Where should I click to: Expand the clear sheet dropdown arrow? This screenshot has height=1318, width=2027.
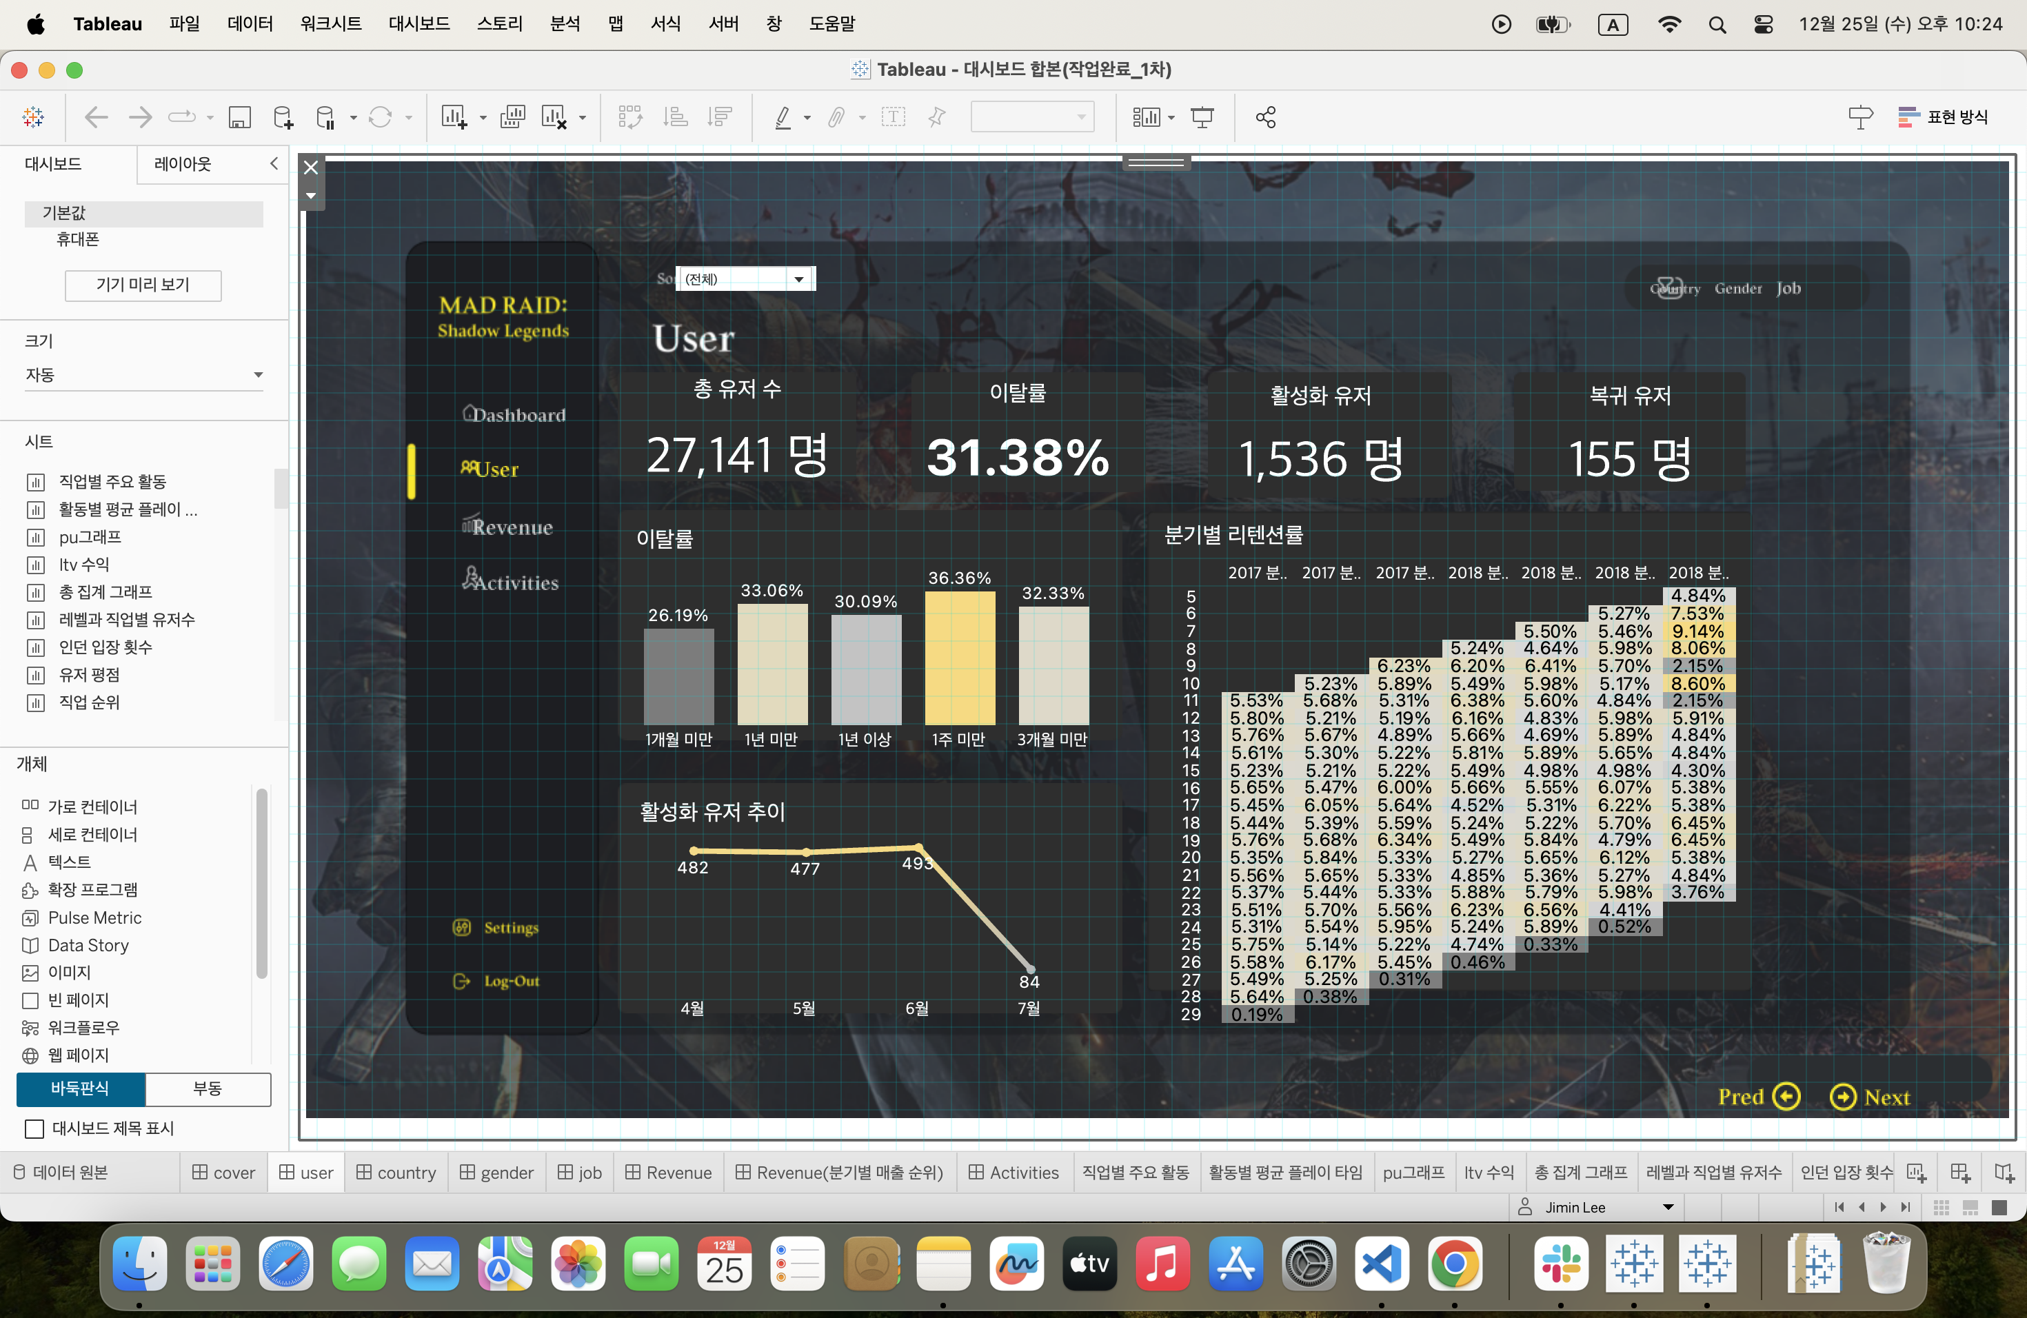pyautogui.click(x=583, y=119)
